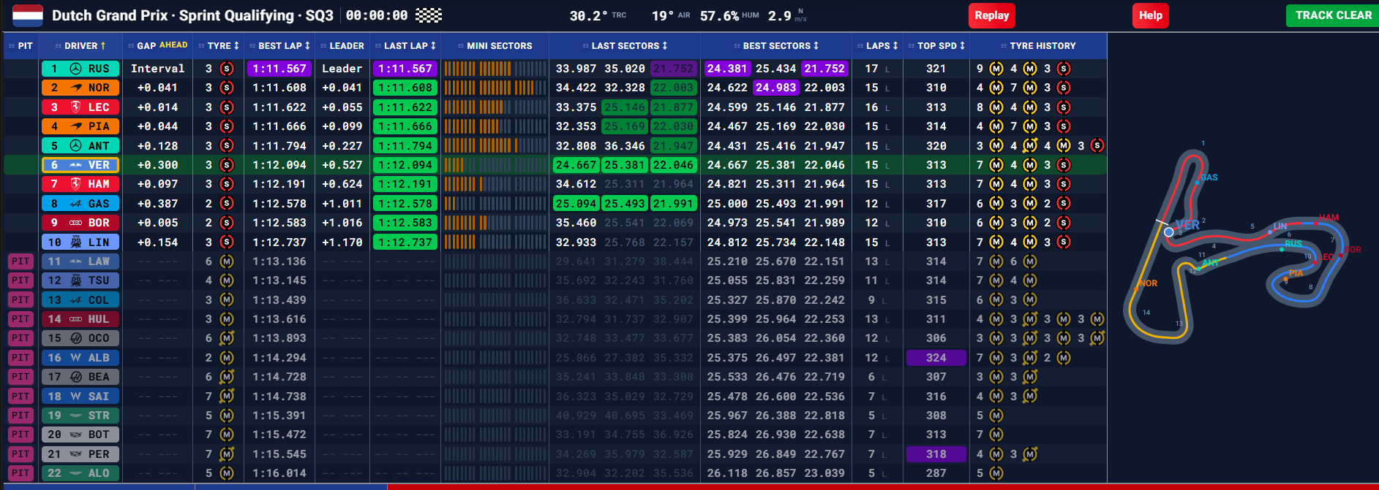Click the PIT badge for LAW
The height and width of the screenshot is (490, 1379).
[x=20, y=261]
